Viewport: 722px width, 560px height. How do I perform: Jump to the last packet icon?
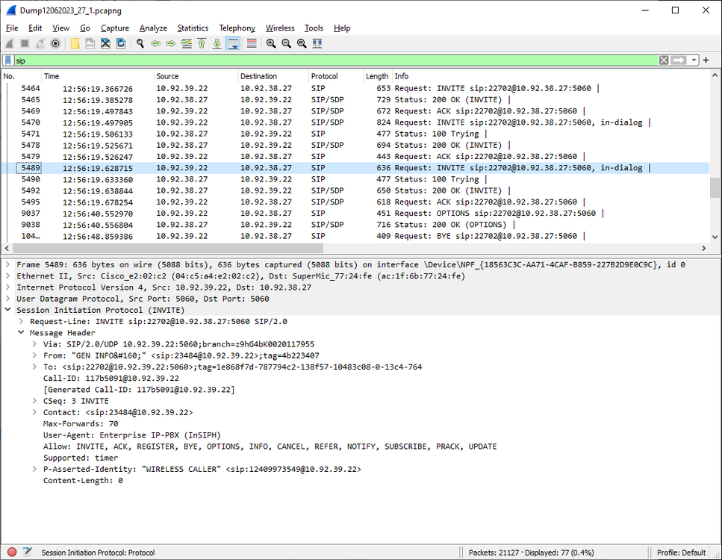point(217,44)
